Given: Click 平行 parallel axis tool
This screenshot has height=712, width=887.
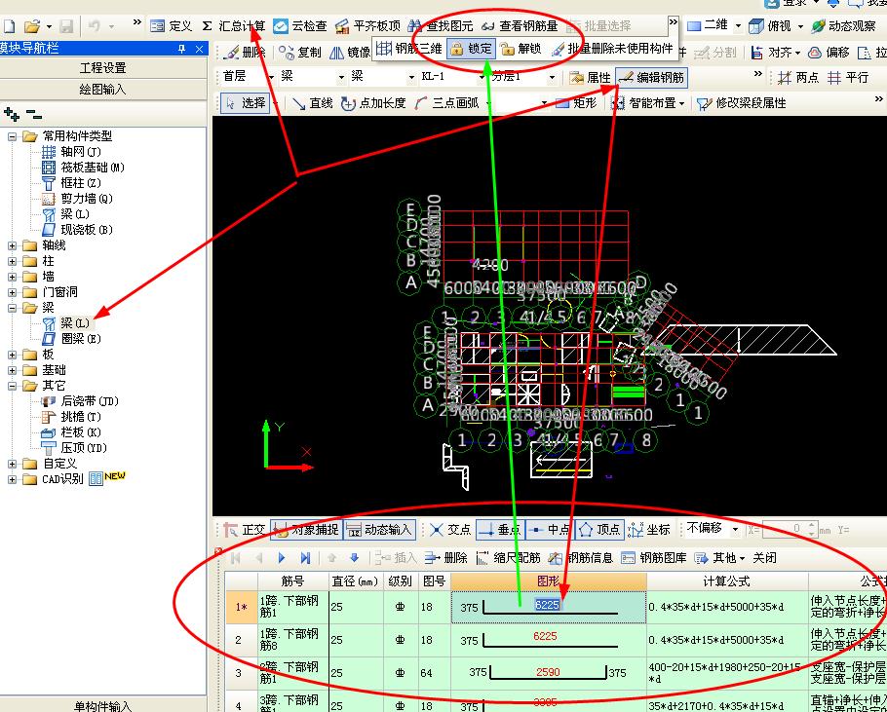Looking at the screenshot, I should [847, 77].
